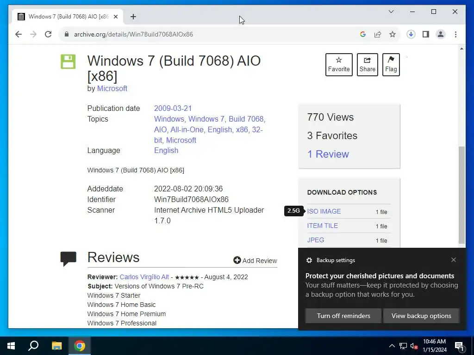
Task: Open the Build 7068 topic link
Action: click(246, 119)
